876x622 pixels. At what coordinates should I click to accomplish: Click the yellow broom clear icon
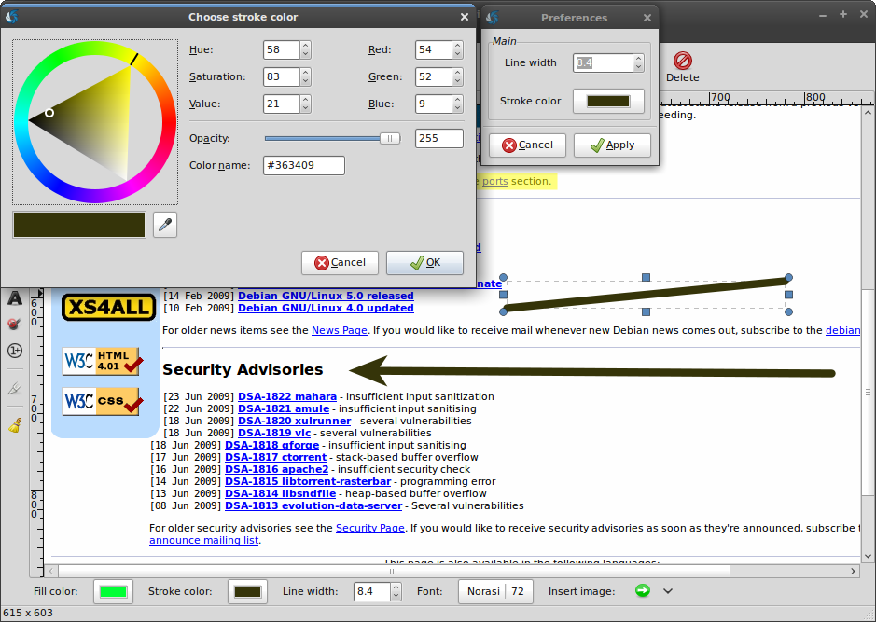pyautogui.click(x=15, y=426)
